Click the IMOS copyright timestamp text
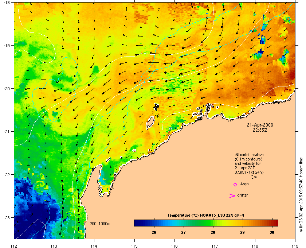Viewport: 306px width, 248px height. pyautogui.click(x=301, y=195)
